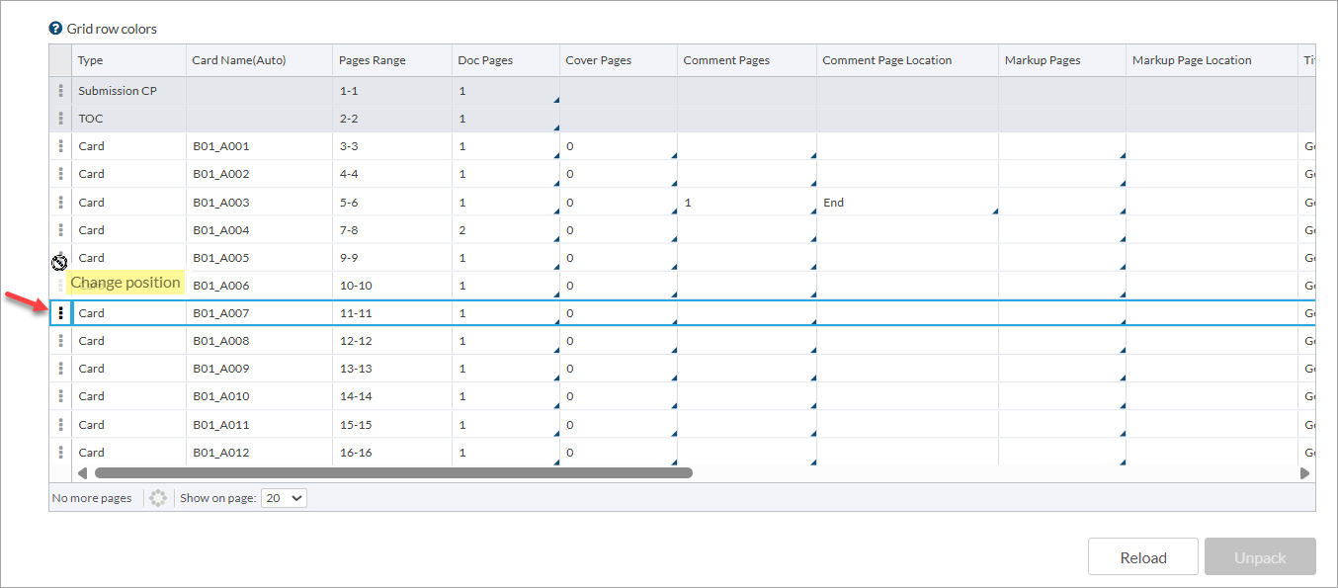Click the Cover Pages cell of B01_A008
Screen dimensions: 1338x588
(619, 341)
